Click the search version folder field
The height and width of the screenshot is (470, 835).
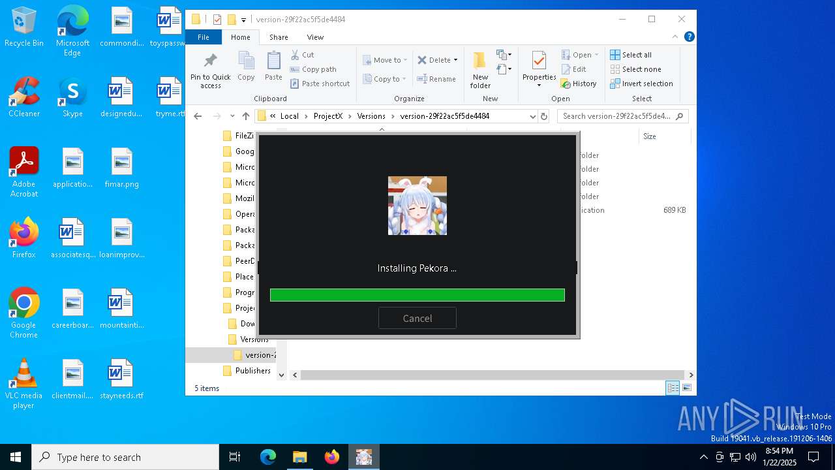(x=623, y=116)
